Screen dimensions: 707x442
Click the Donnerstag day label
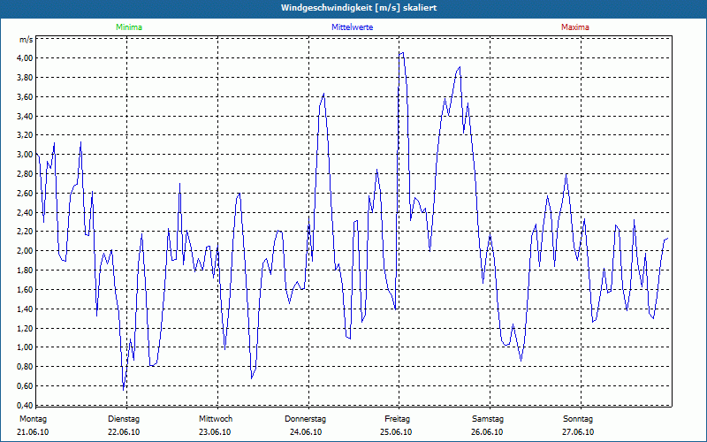(x=305, y=419)
